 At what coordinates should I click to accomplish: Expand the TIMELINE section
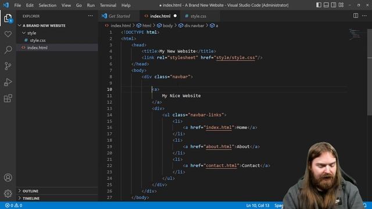point(57,199)
